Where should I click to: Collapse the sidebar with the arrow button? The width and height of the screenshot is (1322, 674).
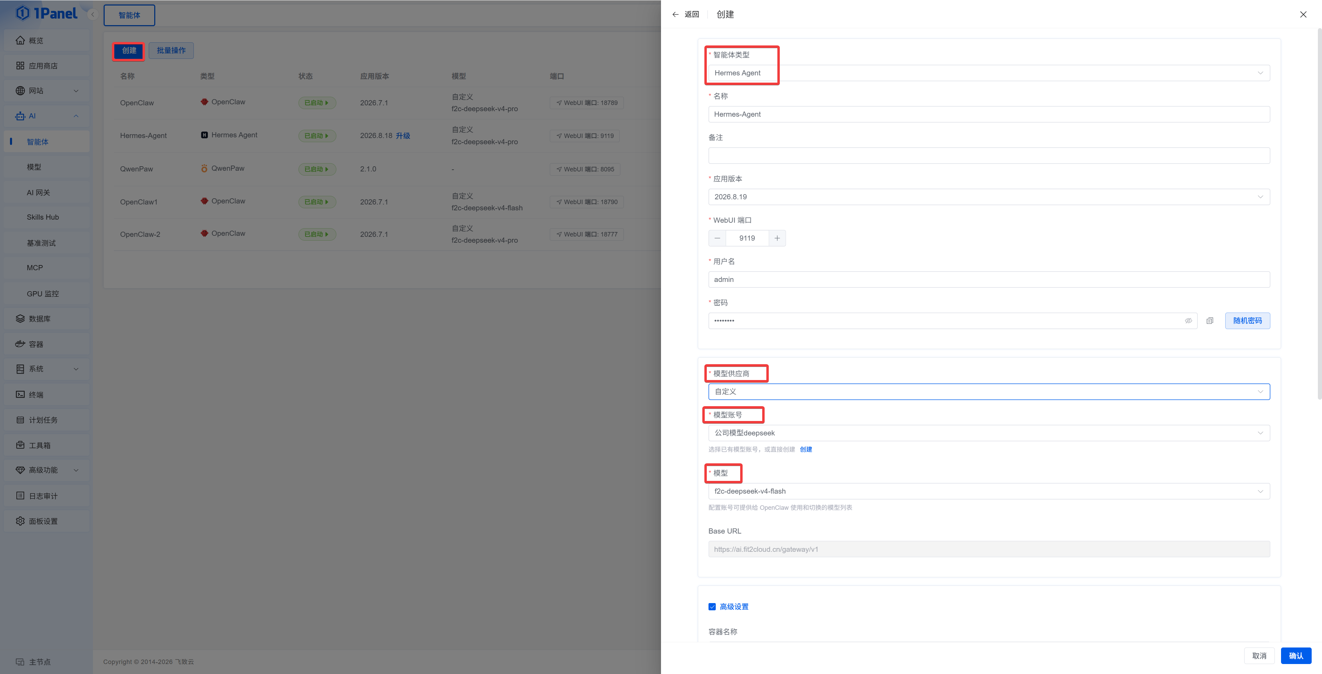93,14
